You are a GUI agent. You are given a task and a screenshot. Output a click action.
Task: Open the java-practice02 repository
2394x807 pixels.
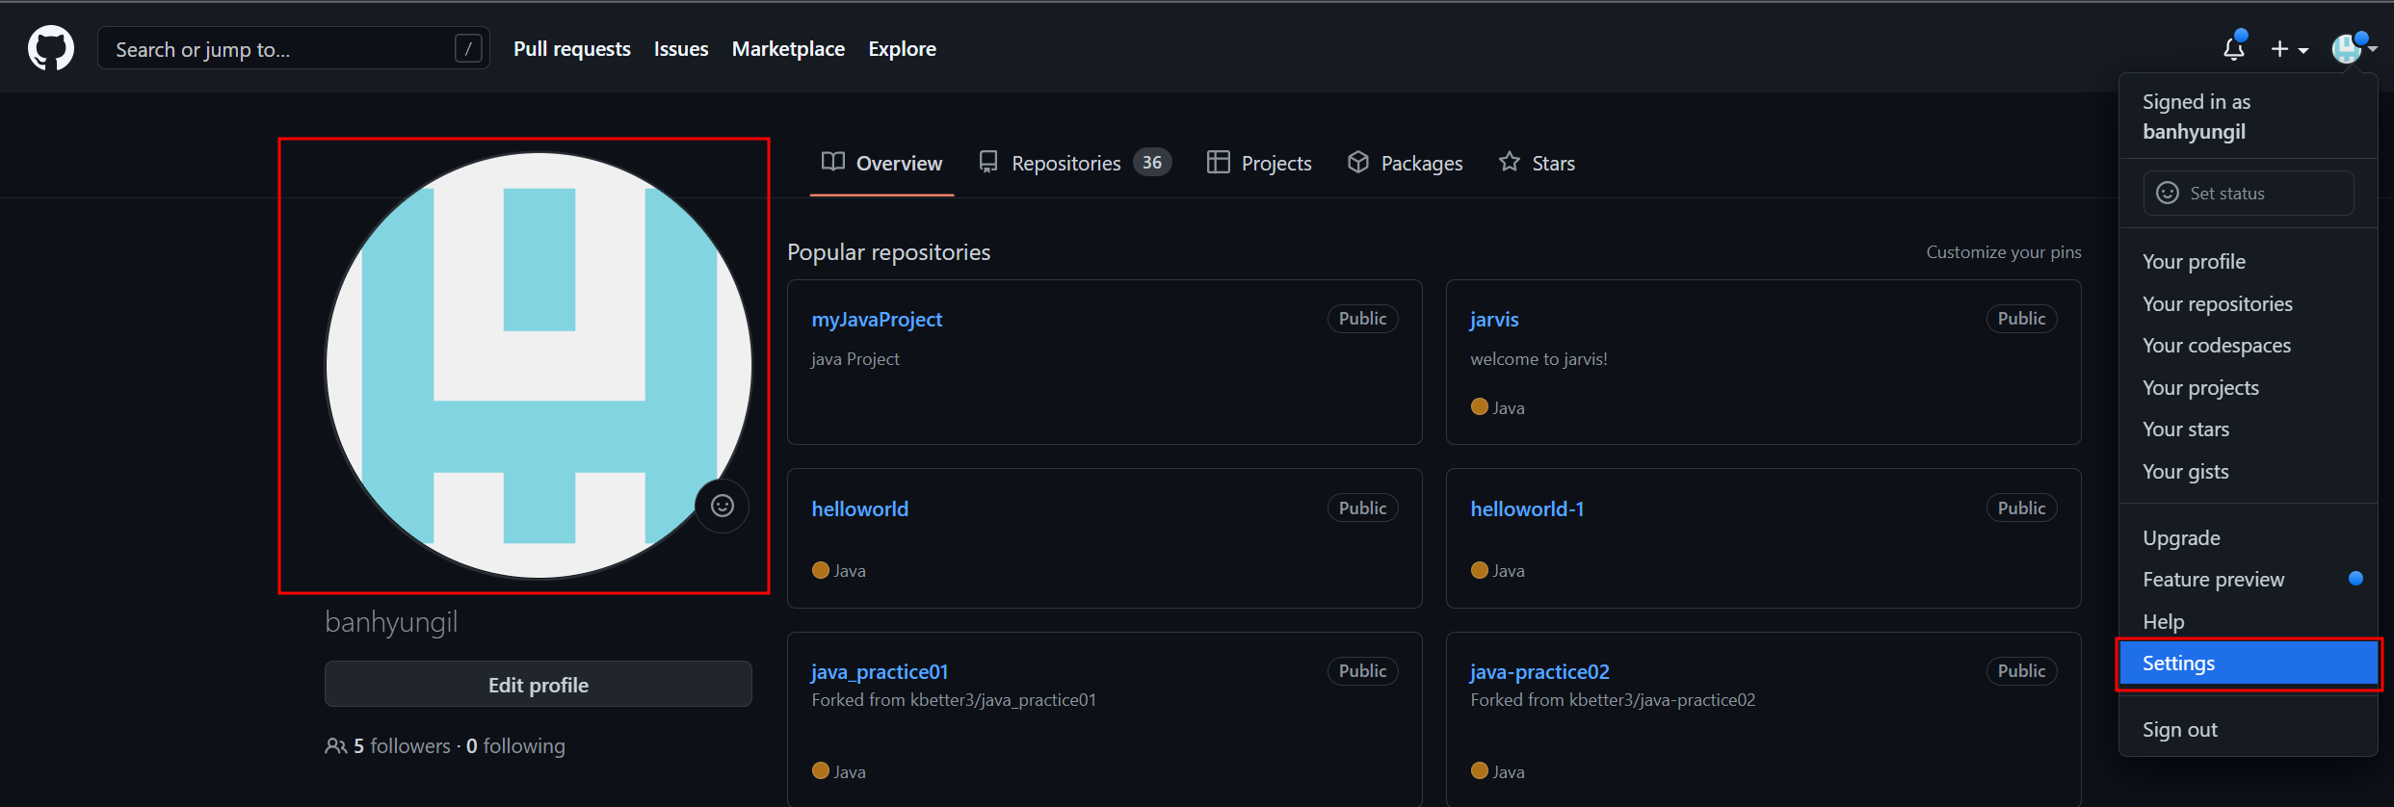pyautogui.click(x=1539, y=671)
